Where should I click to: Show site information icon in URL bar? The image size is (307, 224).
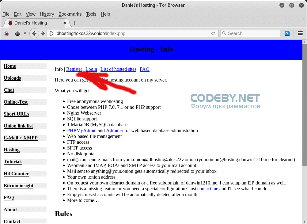[x=51, y=33]
